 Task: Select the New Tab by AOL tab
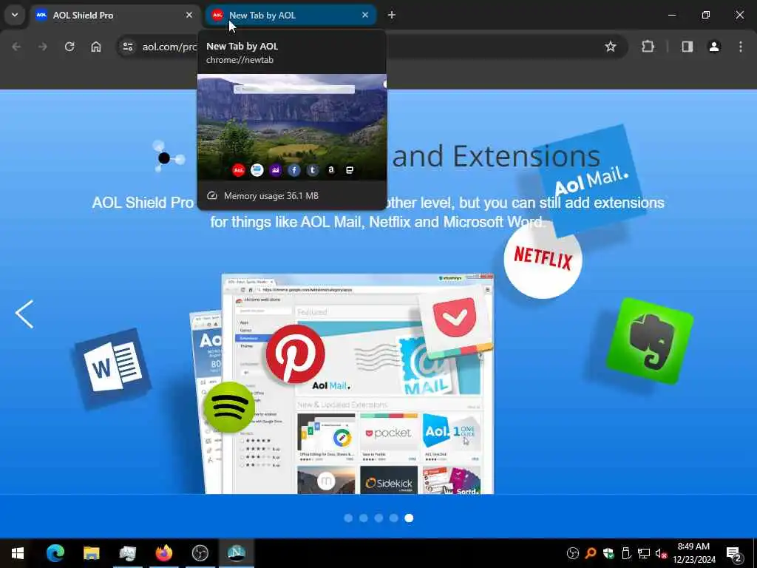click(291, 15)
